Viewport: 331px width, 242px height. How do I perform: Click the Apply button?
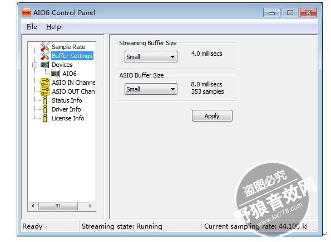[212, 116]
